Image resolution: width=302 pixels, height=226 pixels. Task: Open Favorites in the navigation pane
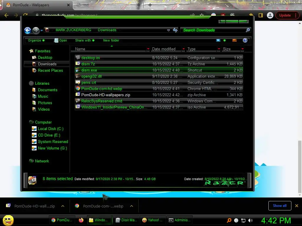pos(40,51)
